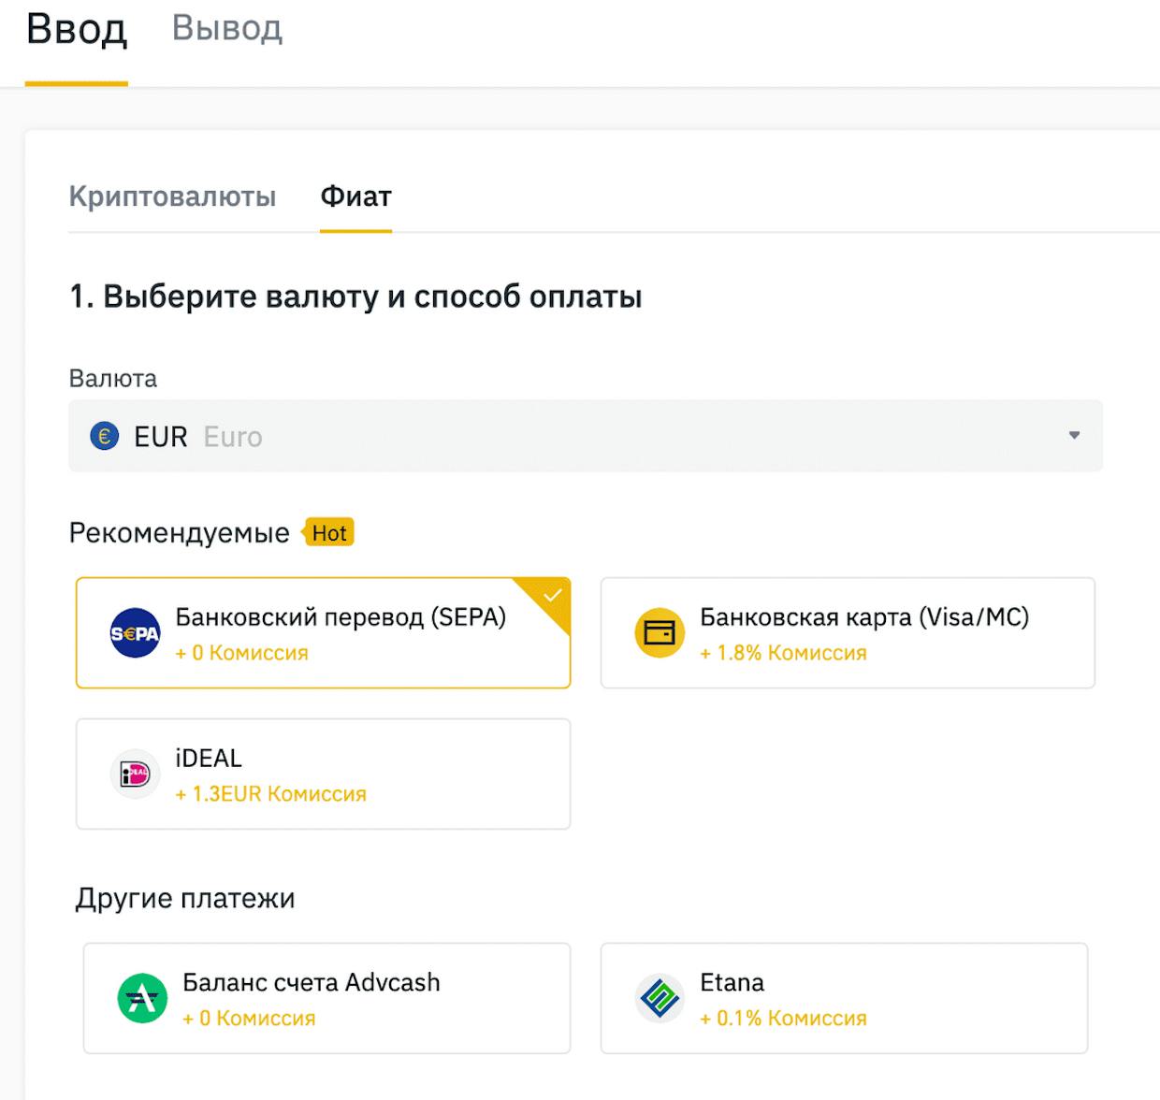Image resolution: width=1160 pixels, height=1100 pixels.
Task: Click the Etana logo icon
Action: [660, 998]
